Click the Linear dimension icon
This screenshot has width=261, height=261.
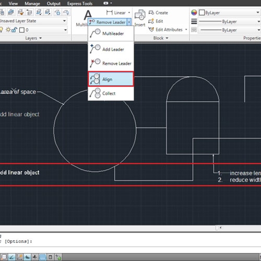click(110, 13)
